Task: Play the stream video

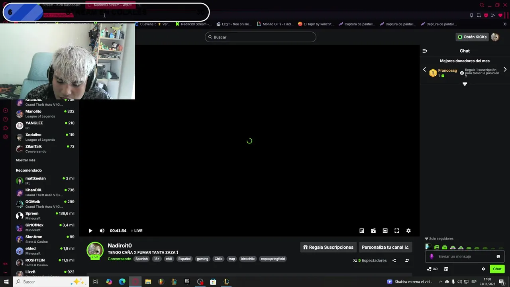Action: click(90, 231)
